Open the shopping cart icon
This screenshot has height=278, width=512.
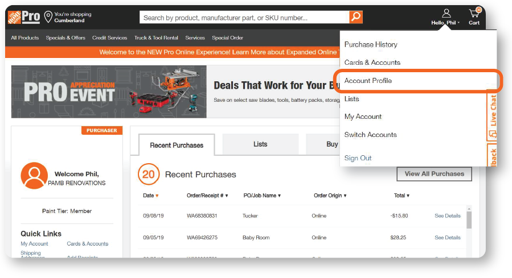(x=474, y=14)
